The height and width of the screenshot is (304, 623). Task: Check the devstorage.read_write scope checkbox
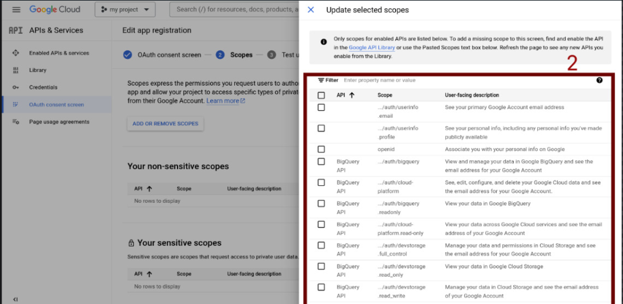[x=322, y=287]
